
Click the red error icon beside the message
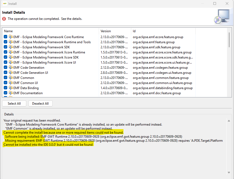[4, 19]
